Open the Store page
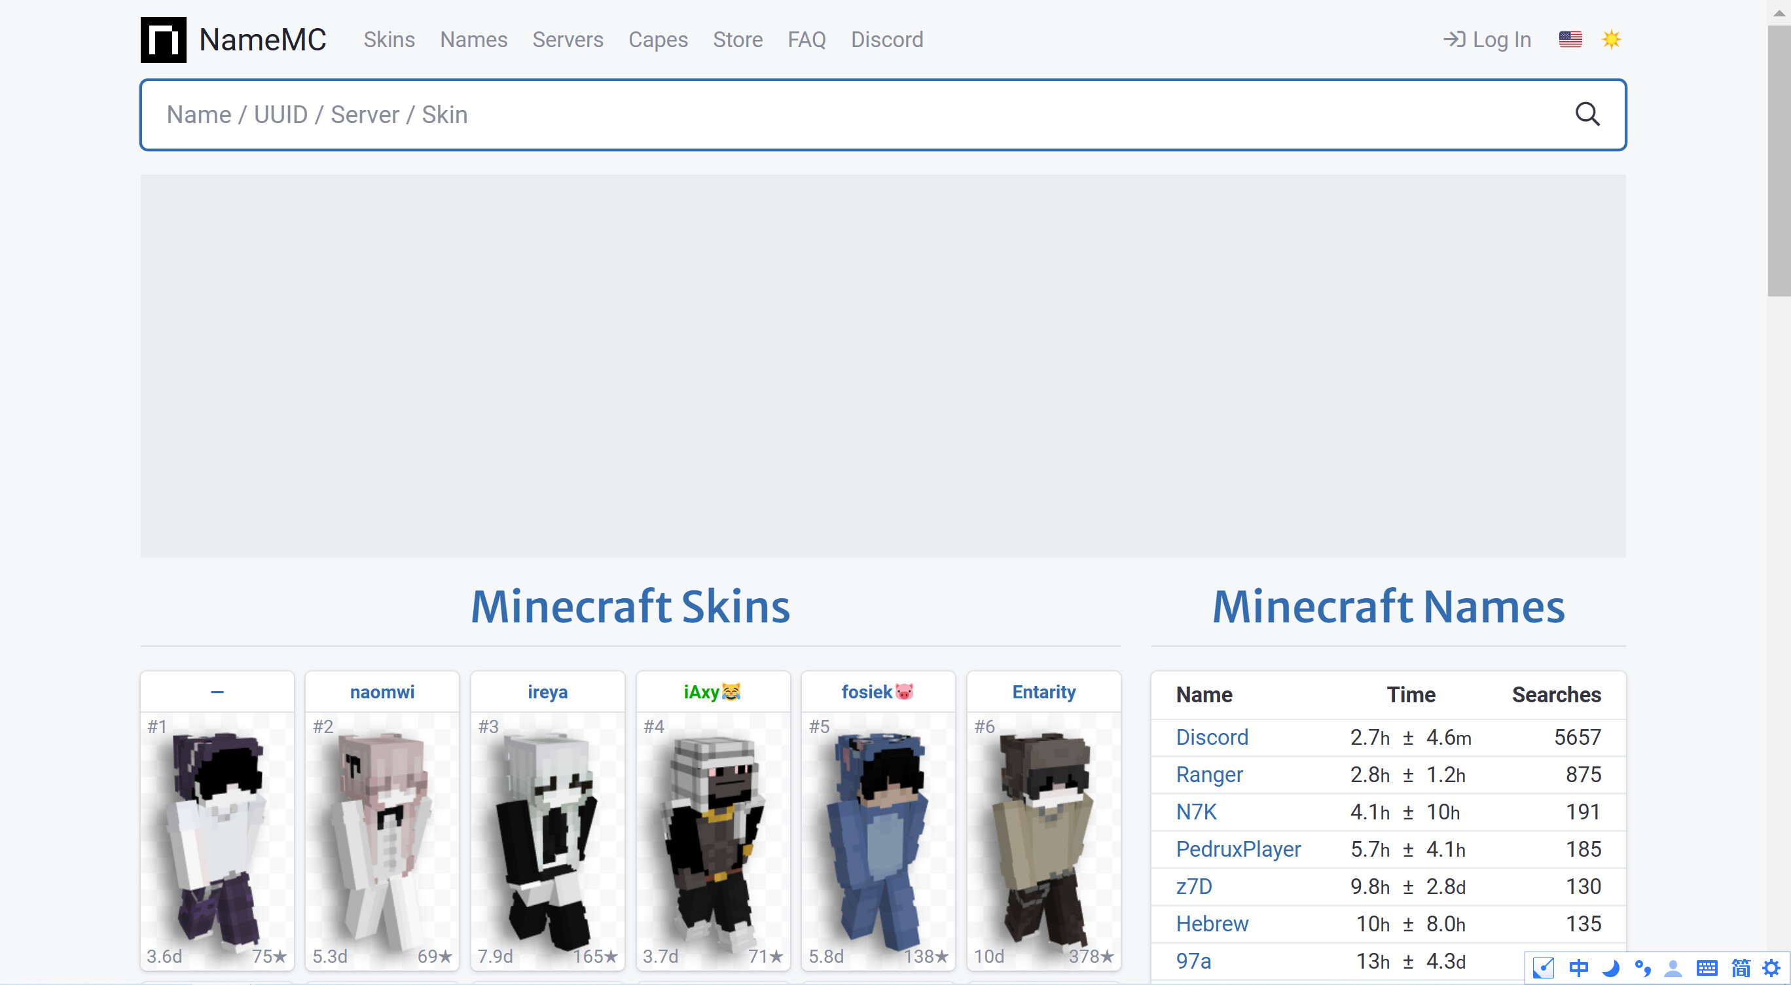Viewport: 1791px width, 985px height. (x=738, y=40)
